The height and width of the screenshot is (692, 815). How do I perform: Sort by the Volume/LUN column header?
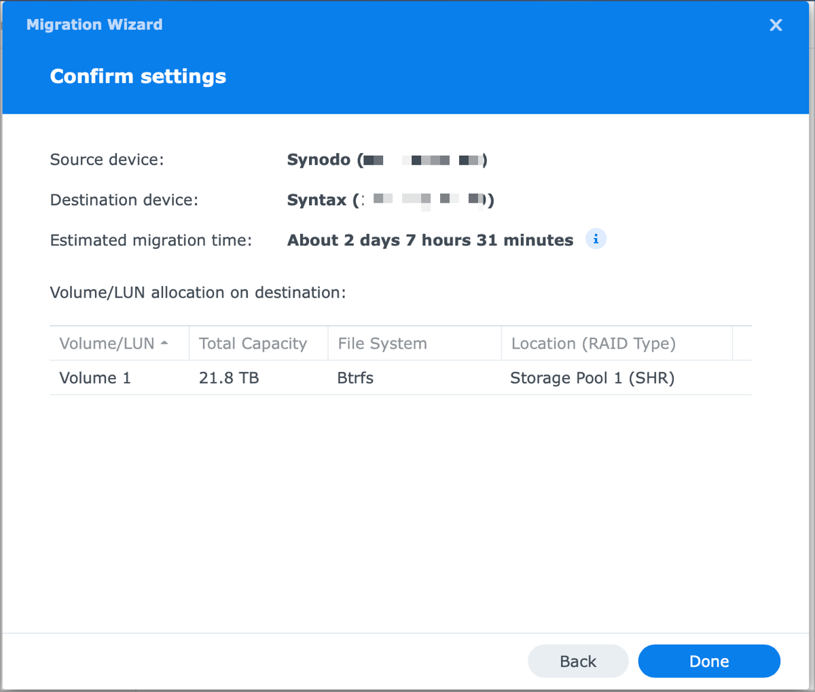[x=107, y=344]
